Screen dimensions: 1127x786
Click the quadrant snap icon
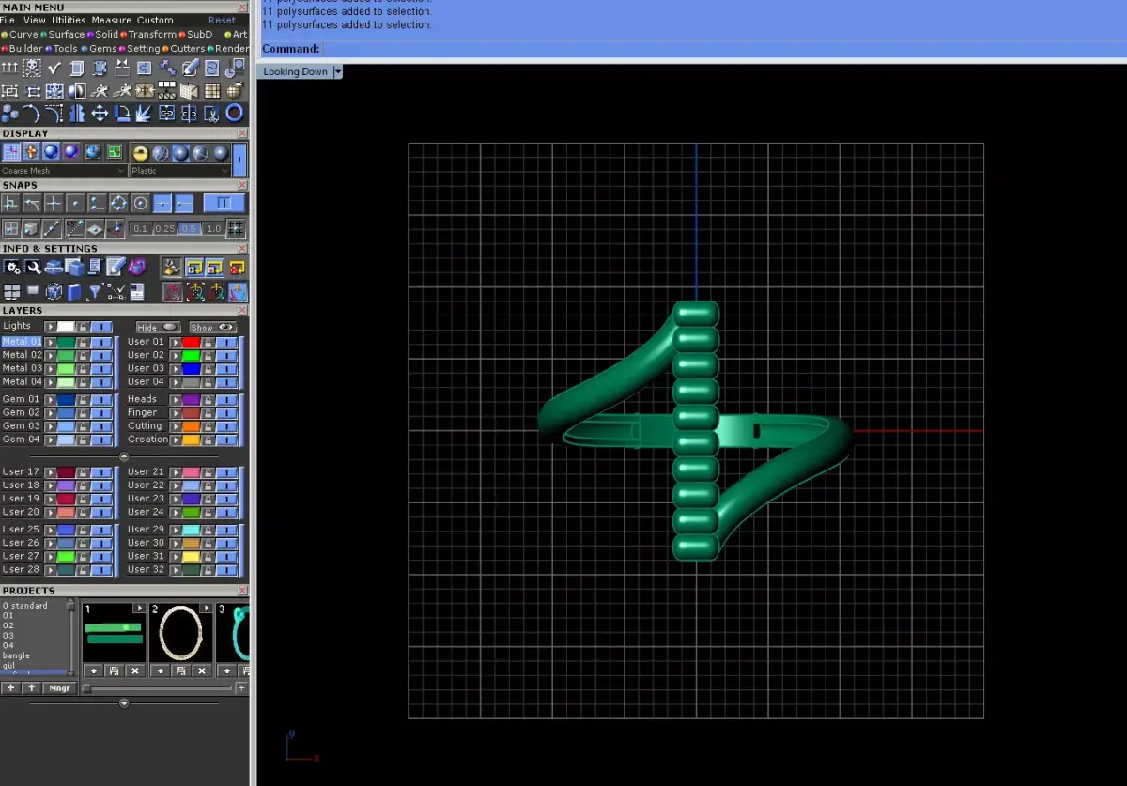pyautogui.click(x=119, y=203)
